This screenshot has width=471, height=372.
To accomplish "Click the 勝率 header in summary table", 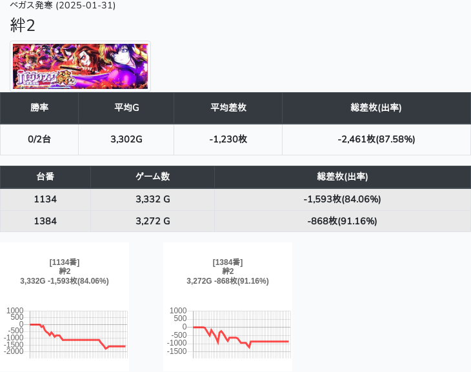I will click(x=39, y=108).
